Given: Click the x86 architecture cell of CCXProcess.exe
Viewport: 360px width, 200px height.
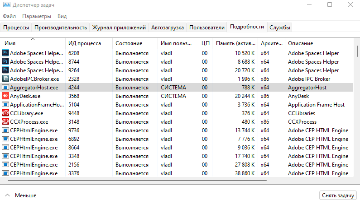Looking at the screenshot, I should (265, 122).
